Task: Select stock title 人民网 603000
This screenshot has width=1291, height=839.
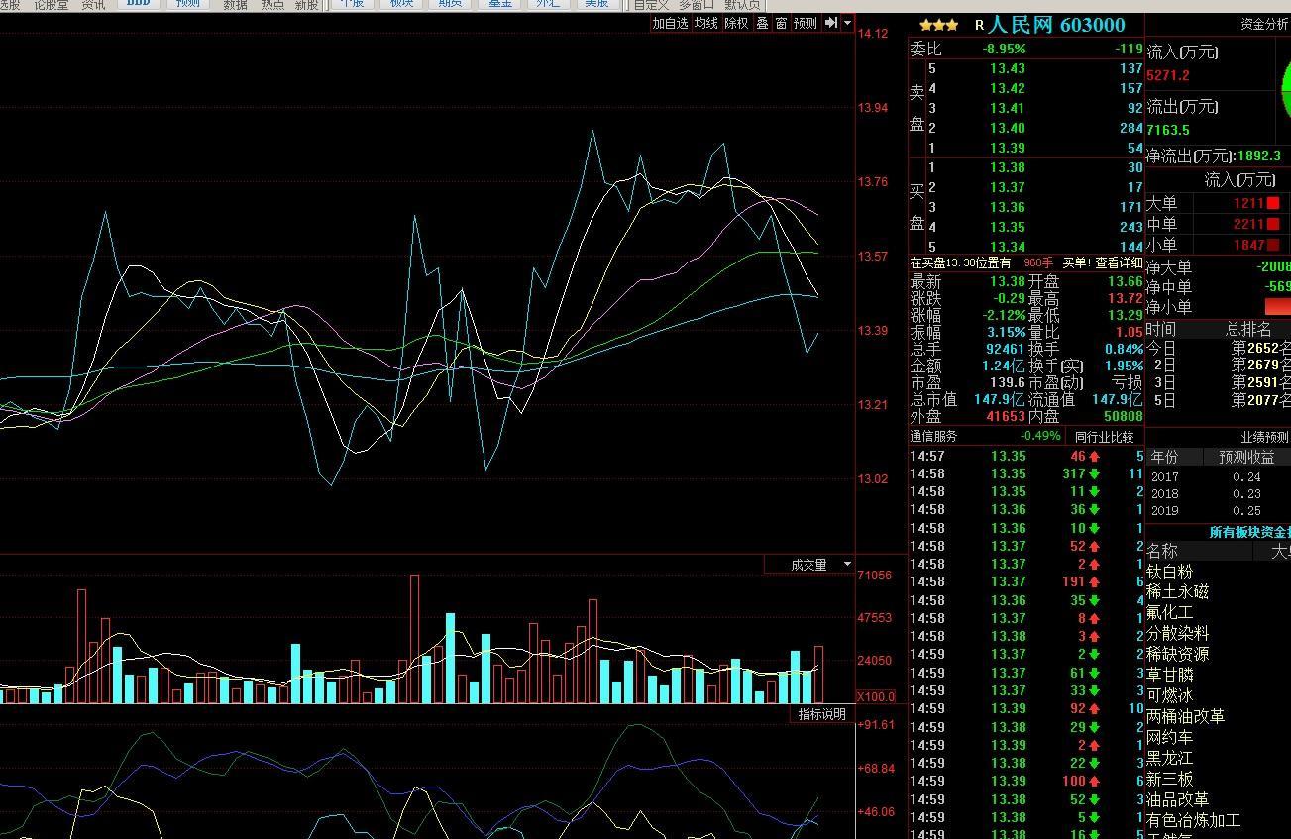Action: coord(1057,25)
